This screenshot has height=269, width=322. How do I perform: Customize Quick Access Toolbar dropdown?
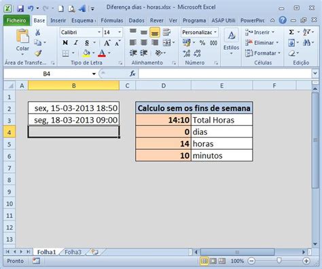coord(92,9)
